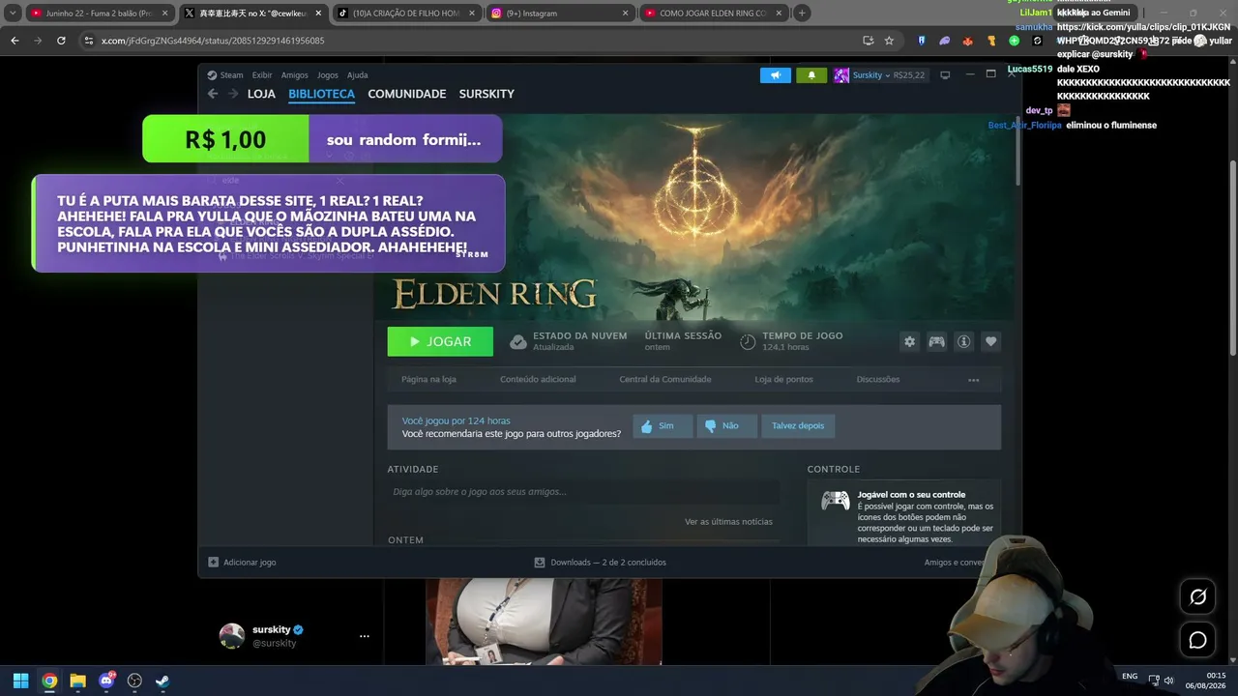Go back in the Chrome browser
The image size is (1238, 696).
[15, 41]
